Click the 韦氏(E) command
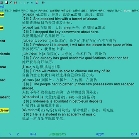This screenshot has height=139, width=139. (x=102, y=10)
